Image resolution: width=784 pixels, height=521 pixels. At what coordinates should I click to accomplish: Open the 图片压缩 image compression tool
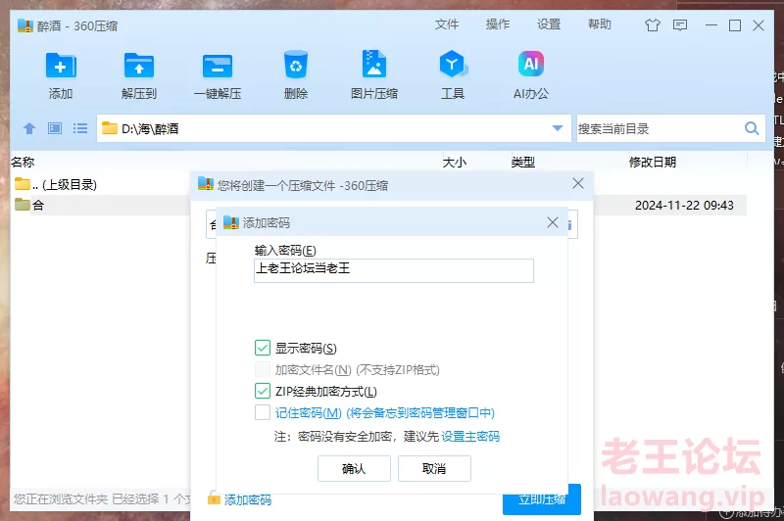pyautogui.click(x=373, y=67)
